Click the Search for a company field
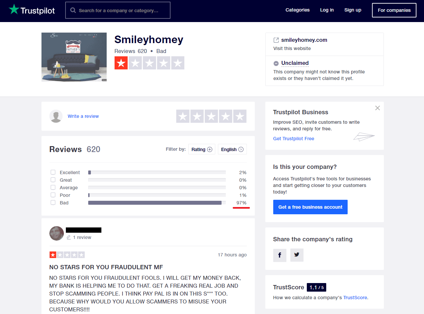 (118, 10)
